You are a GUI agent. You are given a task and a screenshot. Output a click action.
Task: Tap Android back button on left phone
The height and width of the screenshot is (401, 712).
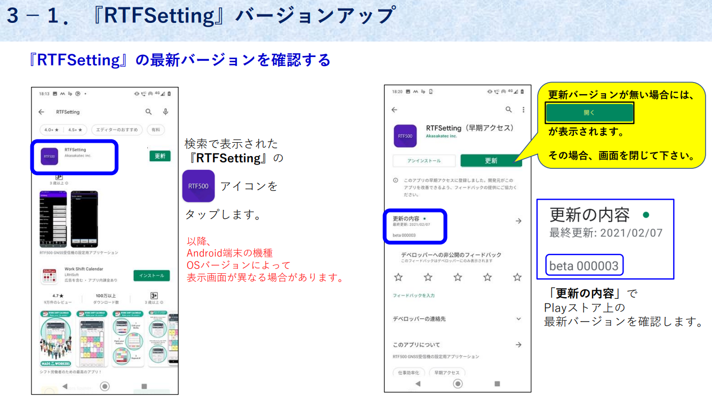(65, 386)
